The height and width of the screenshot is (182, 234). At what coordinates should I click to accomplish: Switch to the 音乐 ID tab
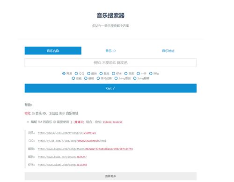[x=110, y=51]
